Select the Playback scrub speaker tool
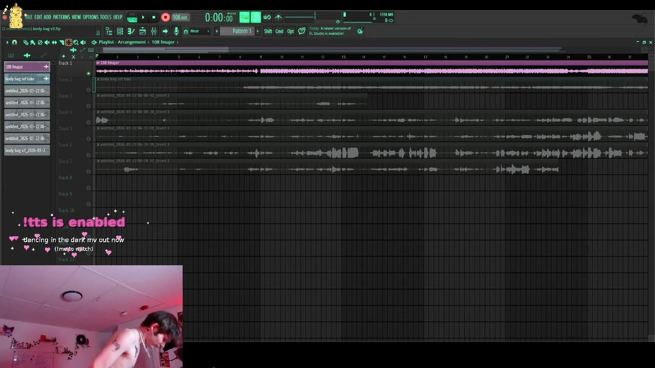The height and width of the screenshot is (368, 655). [83, 42]
